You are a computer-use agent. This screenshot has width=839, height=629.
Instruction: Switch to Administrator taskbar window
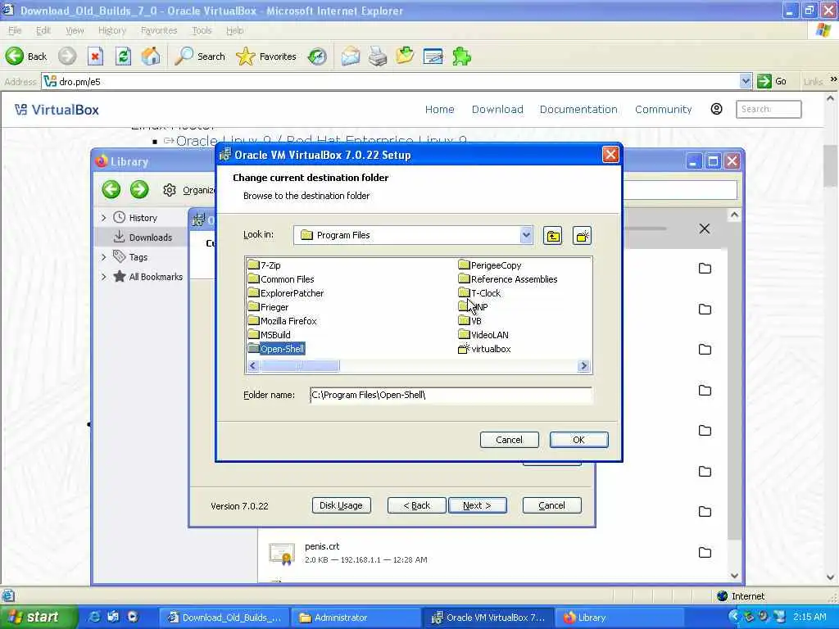pyautogui.click(x=354, y=618)
